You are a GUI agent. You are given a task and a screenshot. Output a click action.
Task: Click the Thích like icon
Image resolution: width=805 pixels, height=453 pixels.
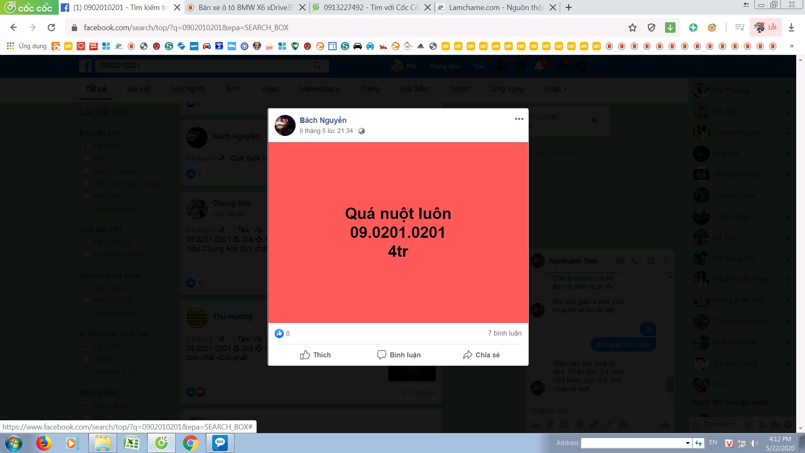click(x=305, y=355)
